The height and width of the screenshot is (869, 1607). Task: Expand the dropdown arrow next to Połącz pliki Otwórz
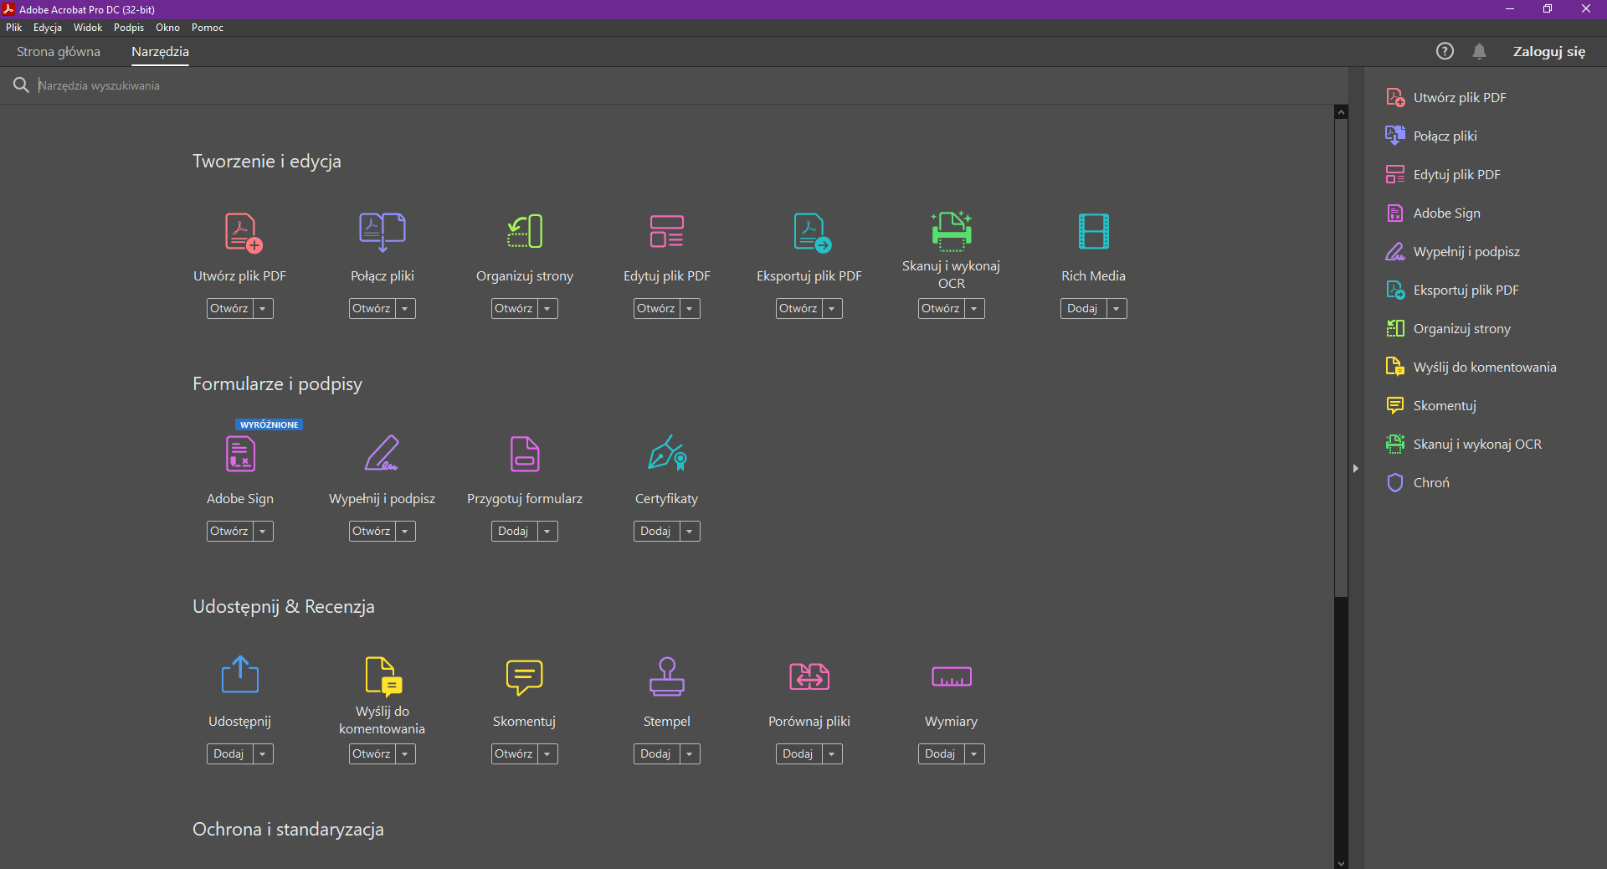[405, 309]
